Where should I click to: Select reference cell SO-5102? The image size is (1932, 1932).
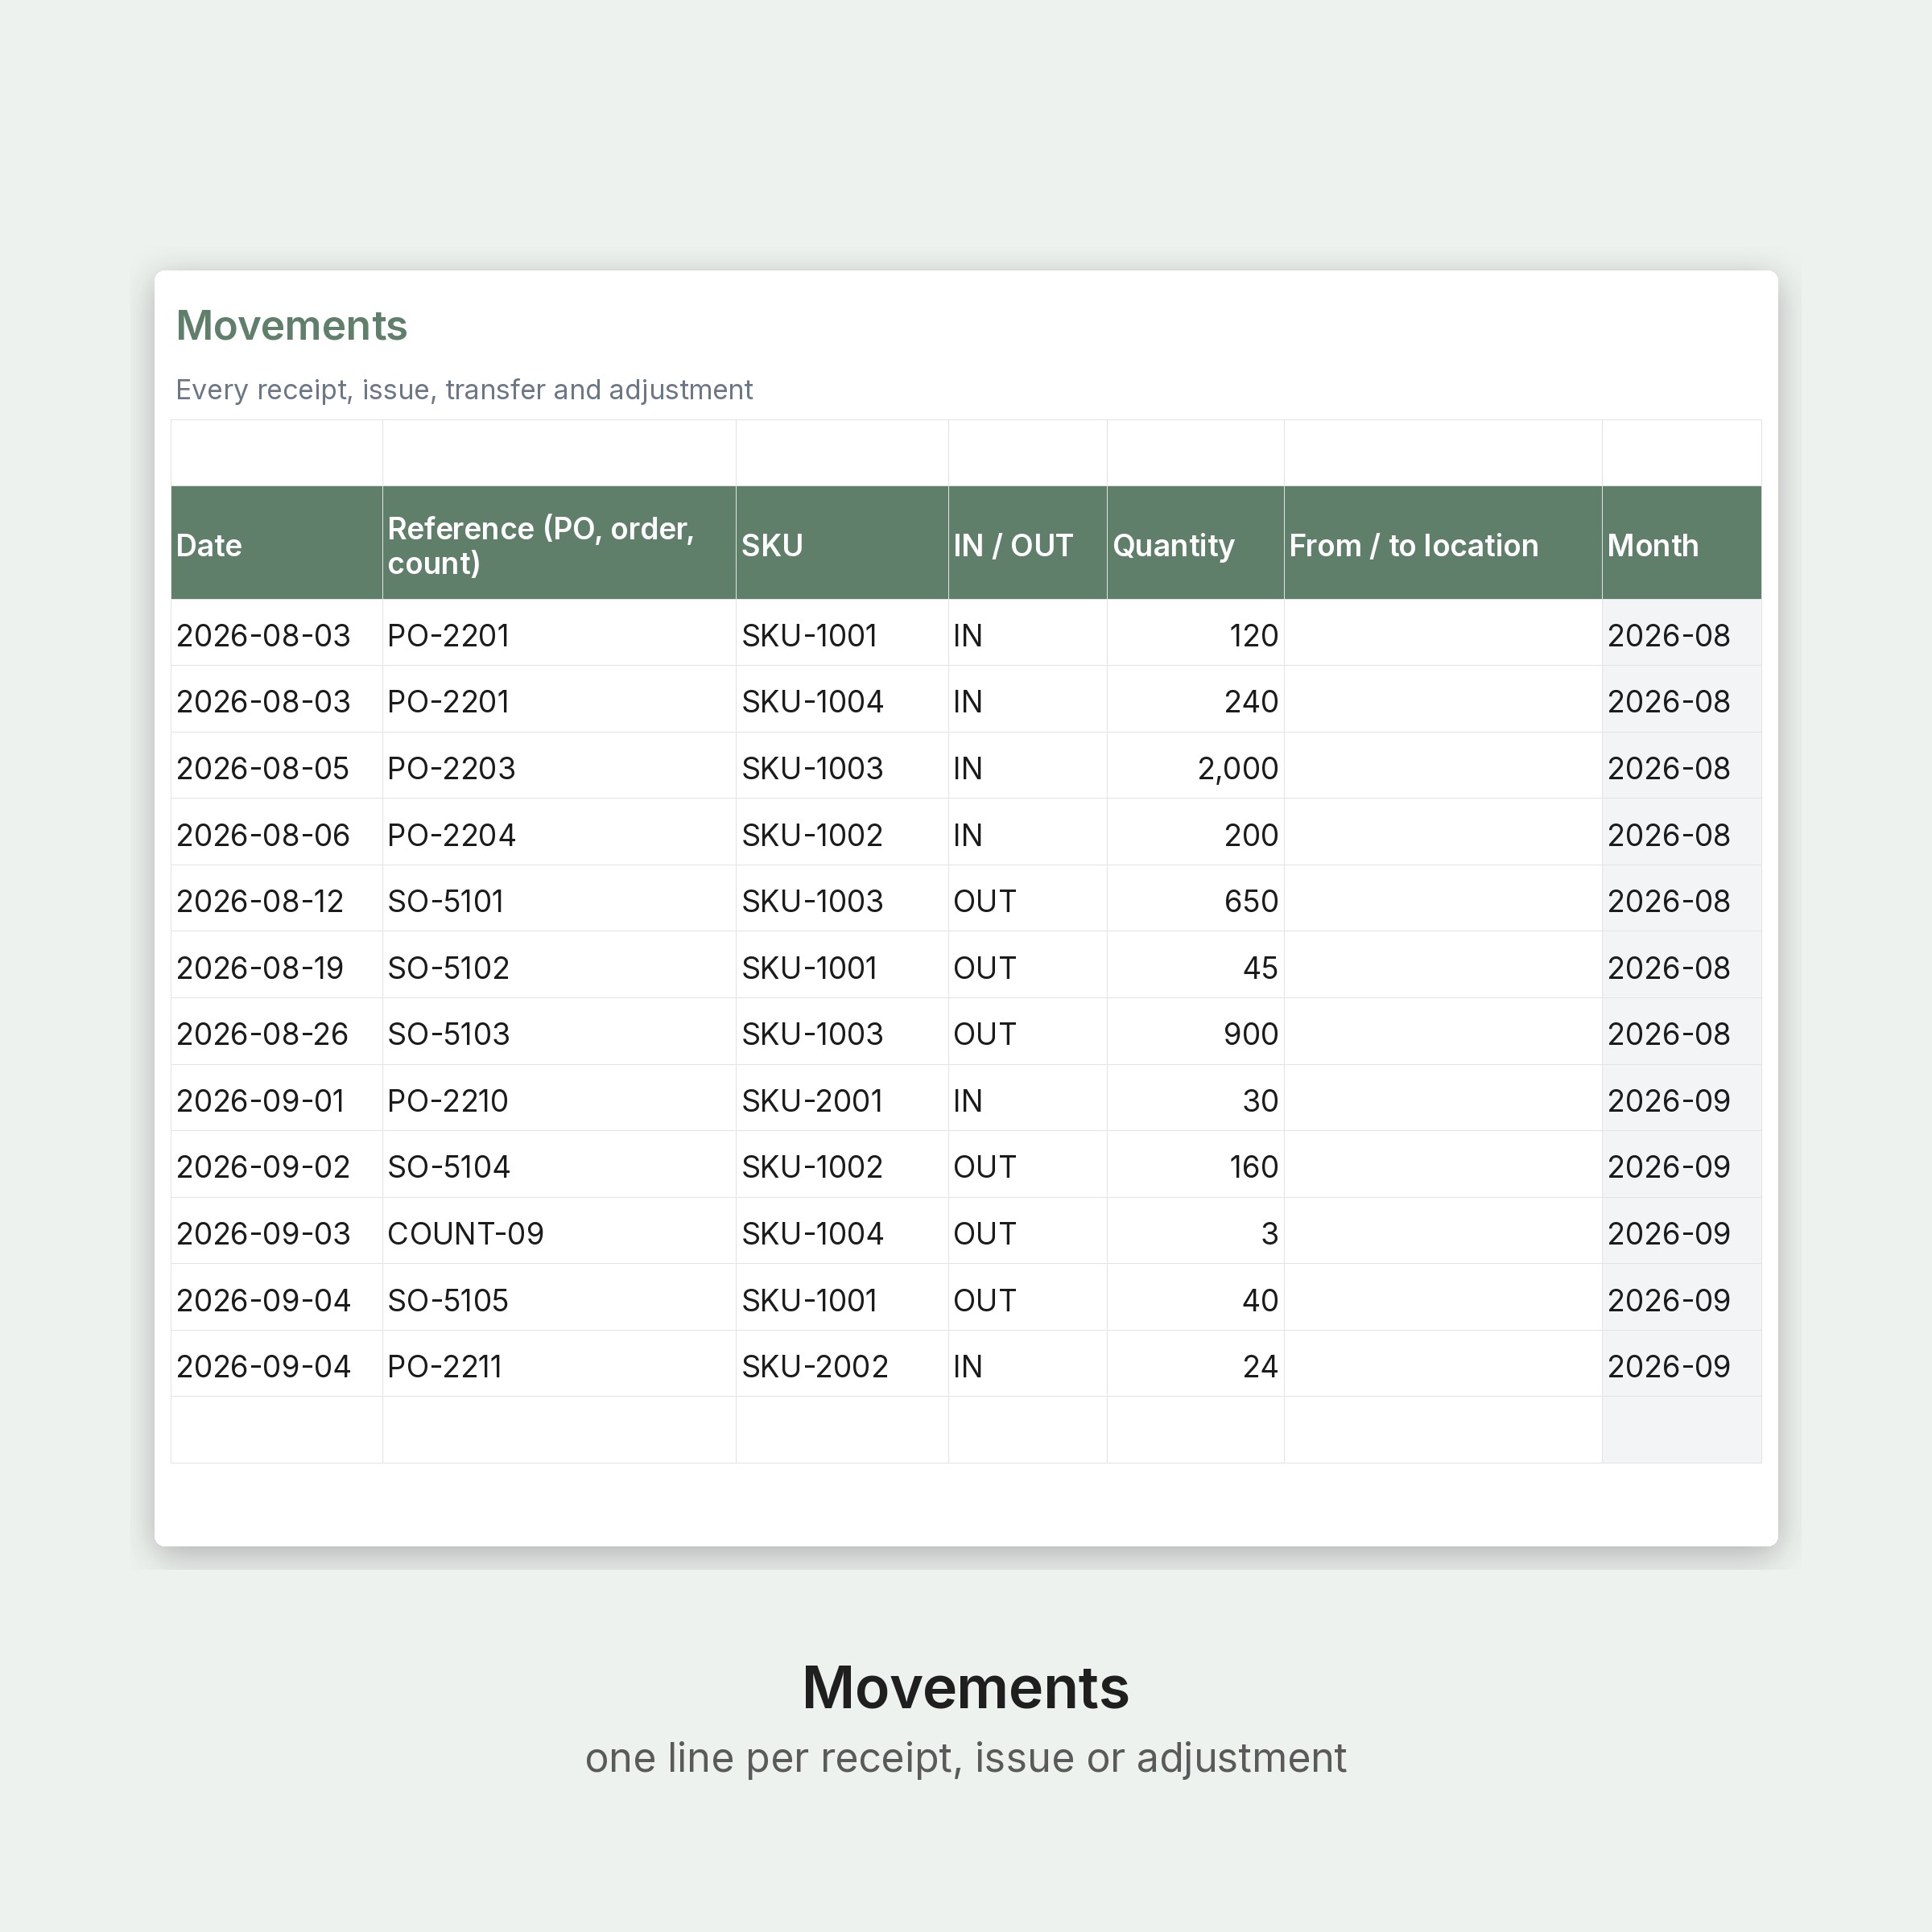559,965
